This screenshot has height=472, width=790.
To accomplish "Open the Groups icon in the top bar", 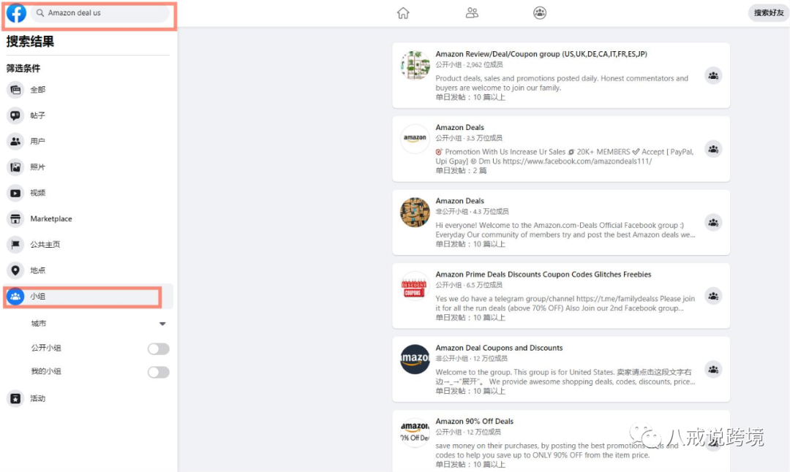I will coord(540,12).
